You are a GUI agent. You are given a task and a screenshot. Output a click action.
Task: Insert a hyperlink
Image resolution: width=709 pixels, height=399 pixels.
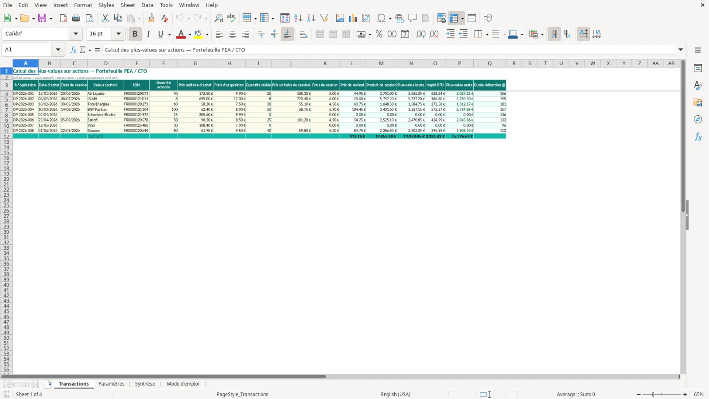click(x=400, y=18)
